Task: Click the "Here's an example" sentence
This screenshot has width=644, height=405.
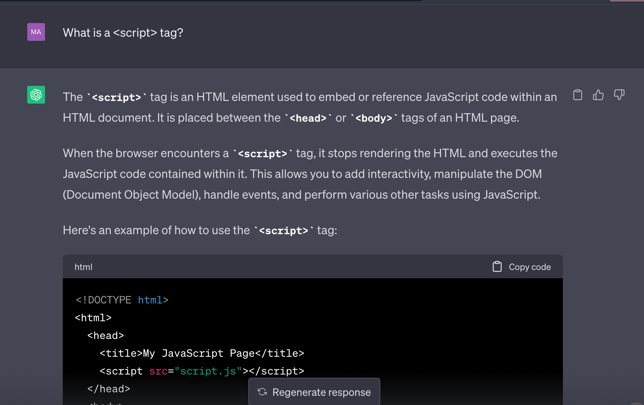Action: [x=200, y=230]
